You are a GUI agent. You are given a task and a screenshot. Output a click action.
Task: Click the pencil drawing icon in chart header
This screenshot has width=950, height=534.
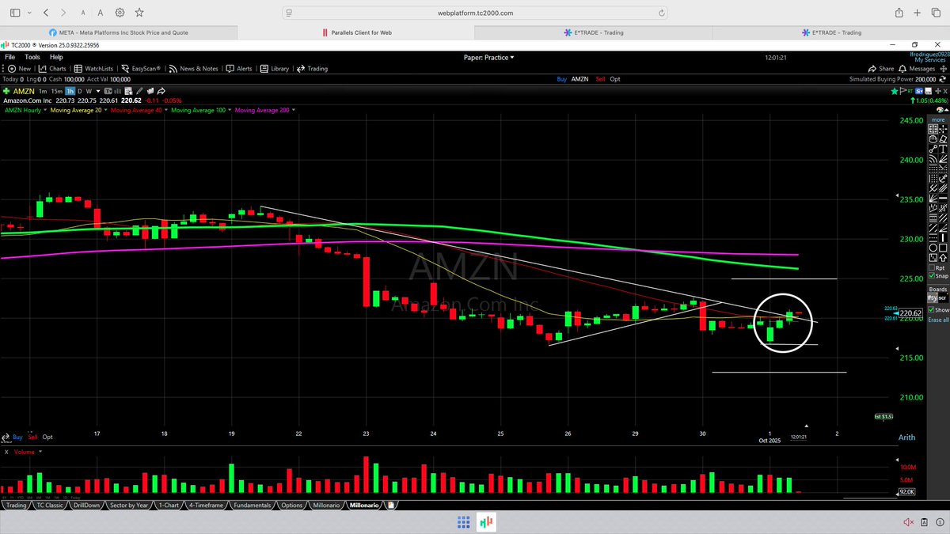(x=139, y=91)
